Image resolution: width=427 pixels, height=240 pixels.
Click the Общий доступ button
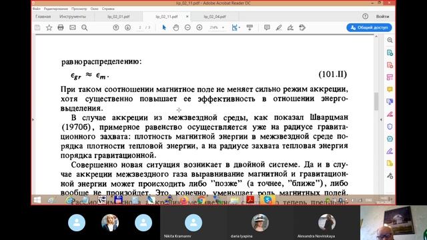(369, 27)
